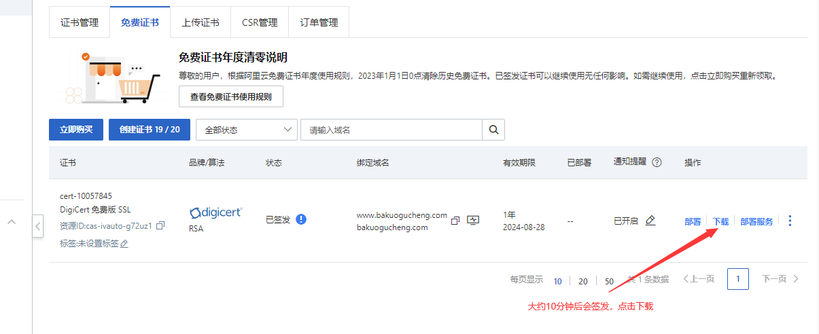Viewport: 819px width, 334px height.
Task: Click the monitor icon beside bound domains
Action: pyautogui.click(x=473, y=221)
